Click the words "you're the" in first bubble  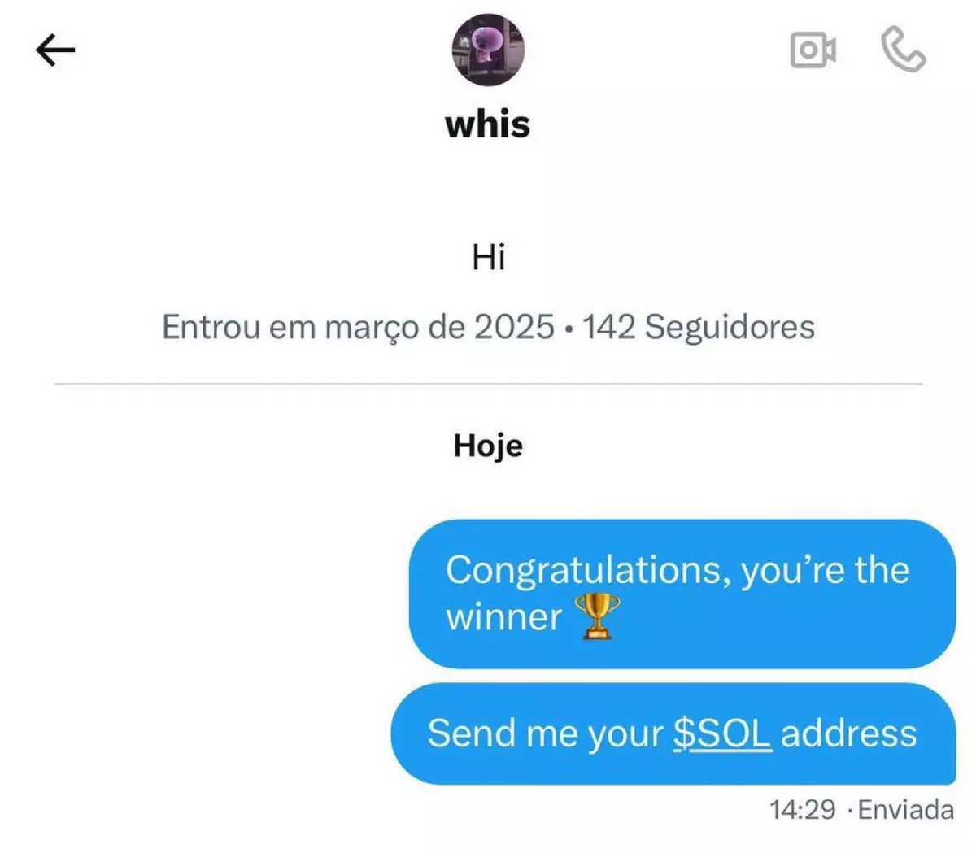pyautogui.click(x=825, y=570)
